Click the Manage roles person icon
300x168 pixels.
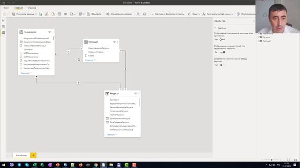pos(138,14)
